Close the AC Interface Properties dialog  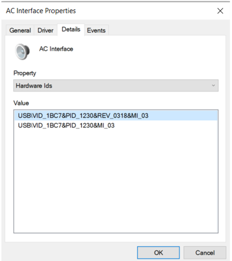tap(220, 11)
